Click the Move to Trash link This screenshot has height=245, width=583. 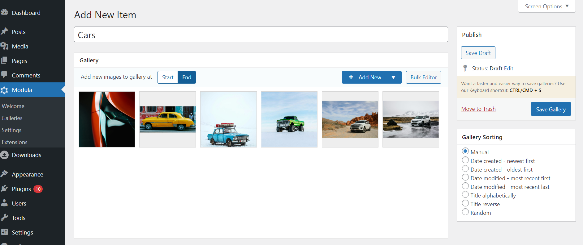478,109
